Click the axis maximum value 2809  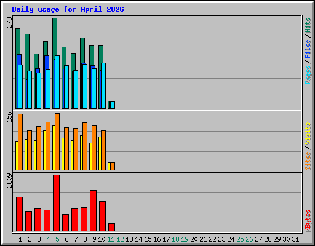(9, 181)
